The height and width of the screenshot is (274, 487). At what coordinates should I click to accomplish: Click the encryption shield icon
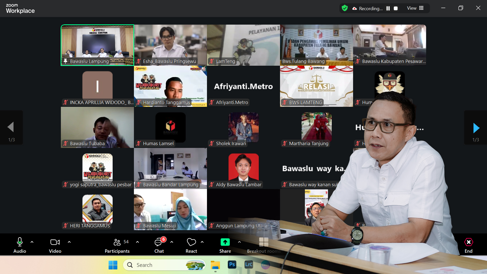tap(344, 8)
